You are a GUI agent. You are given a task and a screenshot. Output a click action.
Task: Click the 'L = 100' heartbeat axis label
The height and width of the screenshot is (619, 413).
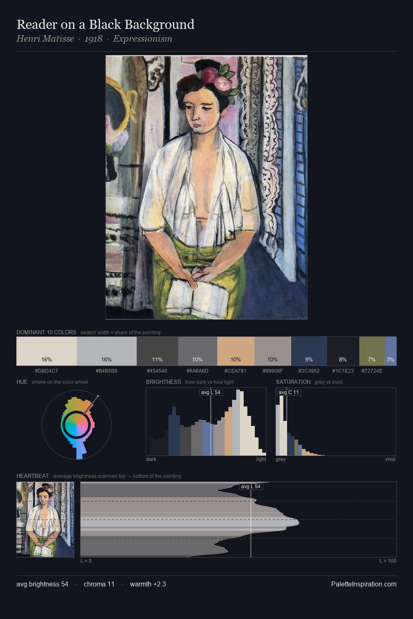click(x=388, y=560)
